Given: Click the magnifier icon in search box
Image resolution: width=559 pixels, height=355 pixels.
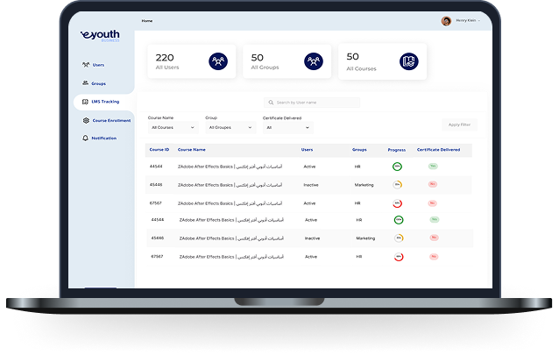Looking at the screenshot, I should tap(271, 103).
